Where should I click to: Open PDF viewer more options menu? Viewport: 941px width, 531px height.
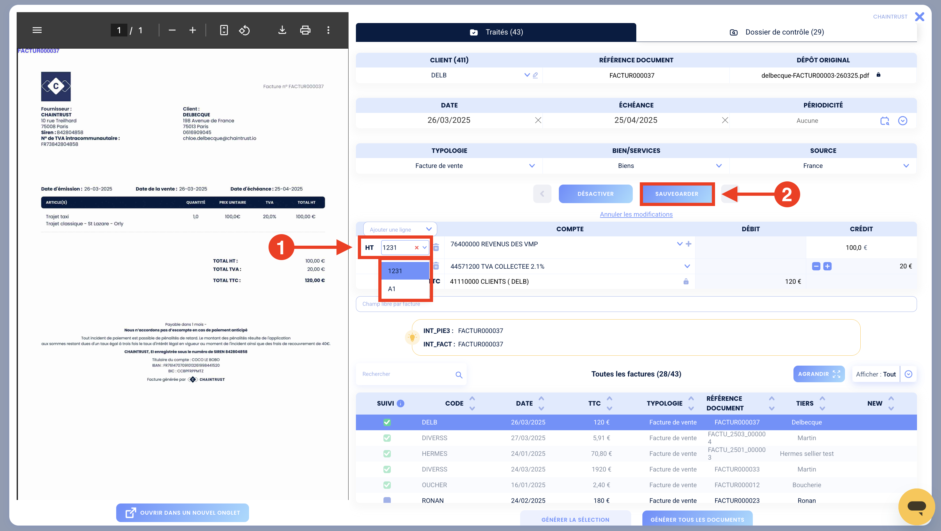click(328, 30)
